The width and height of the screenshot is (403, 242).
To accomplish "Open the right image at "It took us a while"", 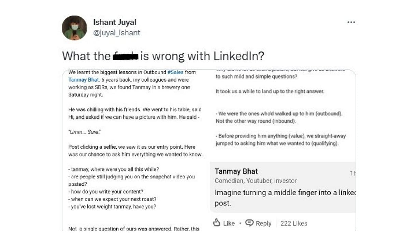I will [x=270, y=92].
